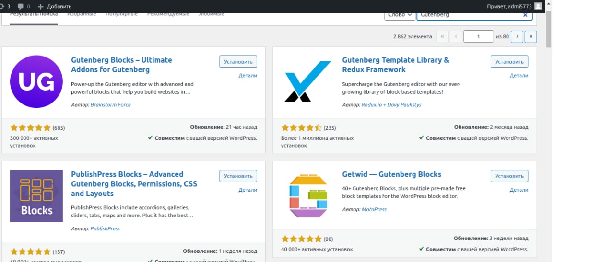Image resolution: width=614 pixels, height=262 pixels.
Task: Open author link MotoPress
Action: click(374, 209)
